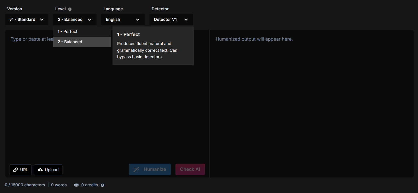
Task: Open the Language dropdown set to English
Action: (x=123, y=20)
